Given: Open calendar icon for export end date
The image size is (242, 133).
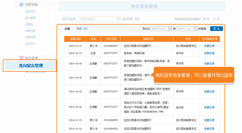Looking at the screenshot, I should point(195,29).
